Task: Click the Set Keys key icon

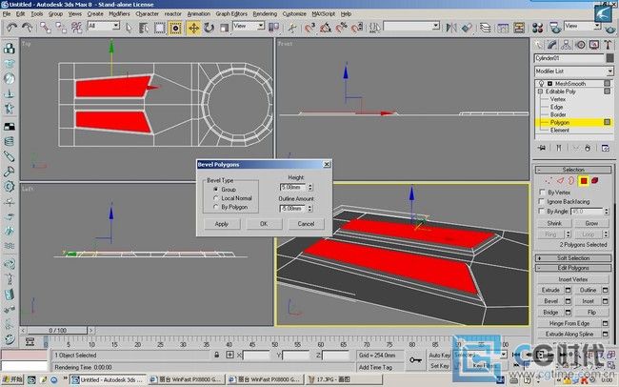Action: tap(415, 359)
